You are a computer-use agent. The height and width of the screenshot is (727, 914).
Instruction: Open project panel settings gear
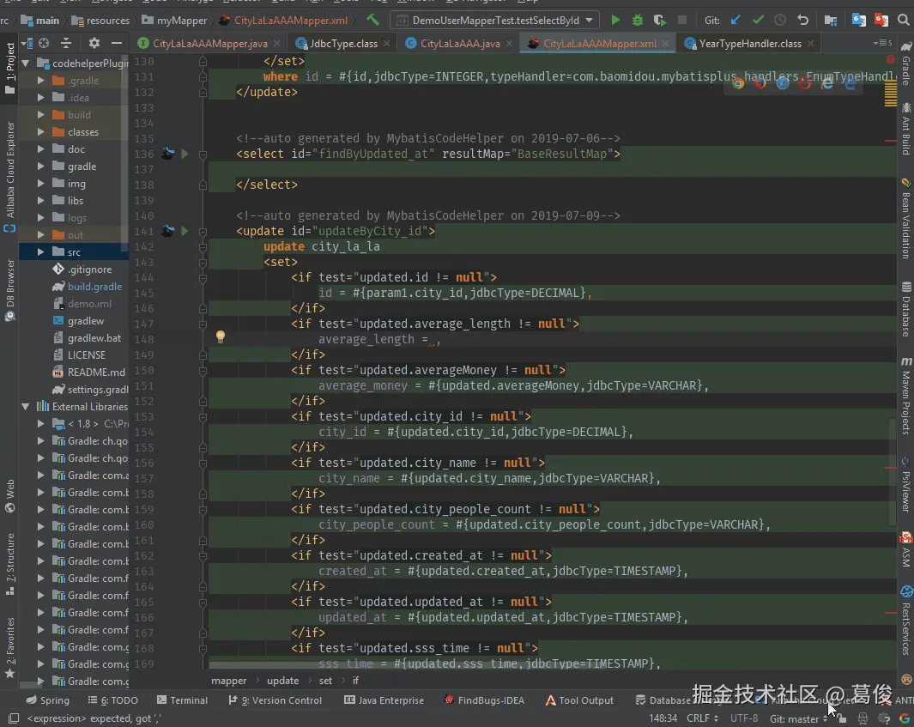tap(94, 43)
